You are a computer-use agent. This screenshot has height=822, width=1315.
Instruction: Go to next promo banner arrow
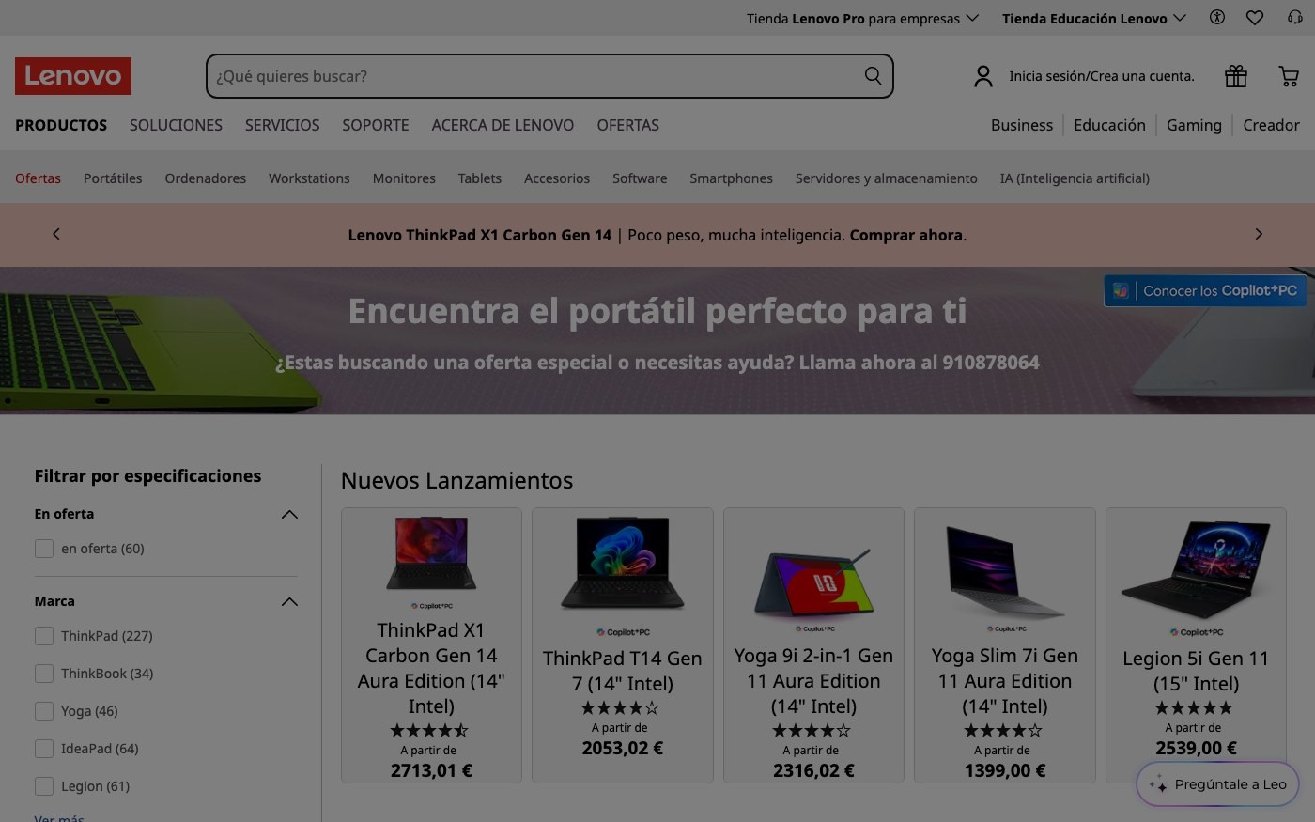(x=1259, y=234)
